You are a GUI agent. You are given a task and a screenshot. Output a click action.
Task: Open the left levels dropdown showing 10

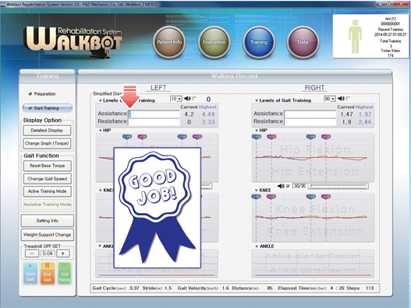point(176,99)
